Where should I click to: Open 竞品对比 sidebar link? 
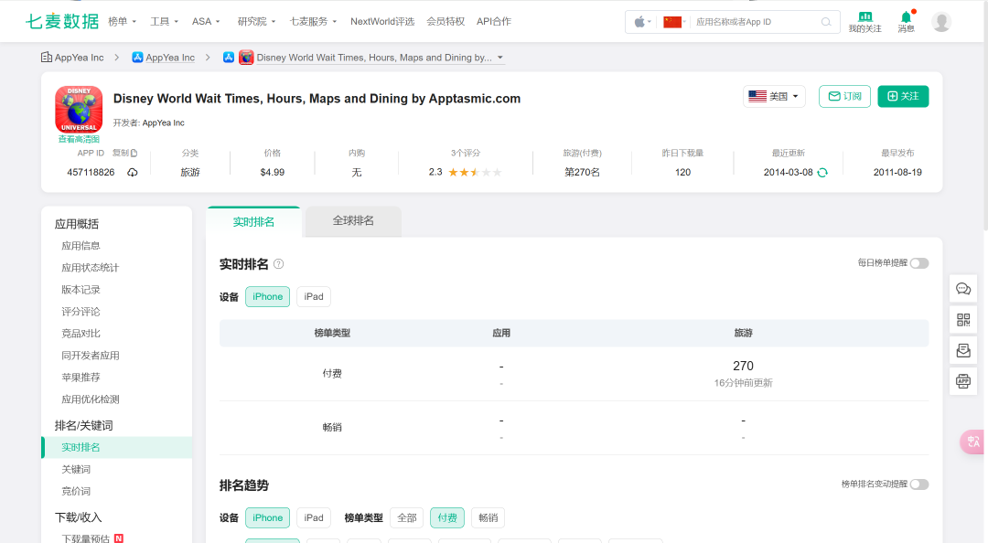point(81,334)
